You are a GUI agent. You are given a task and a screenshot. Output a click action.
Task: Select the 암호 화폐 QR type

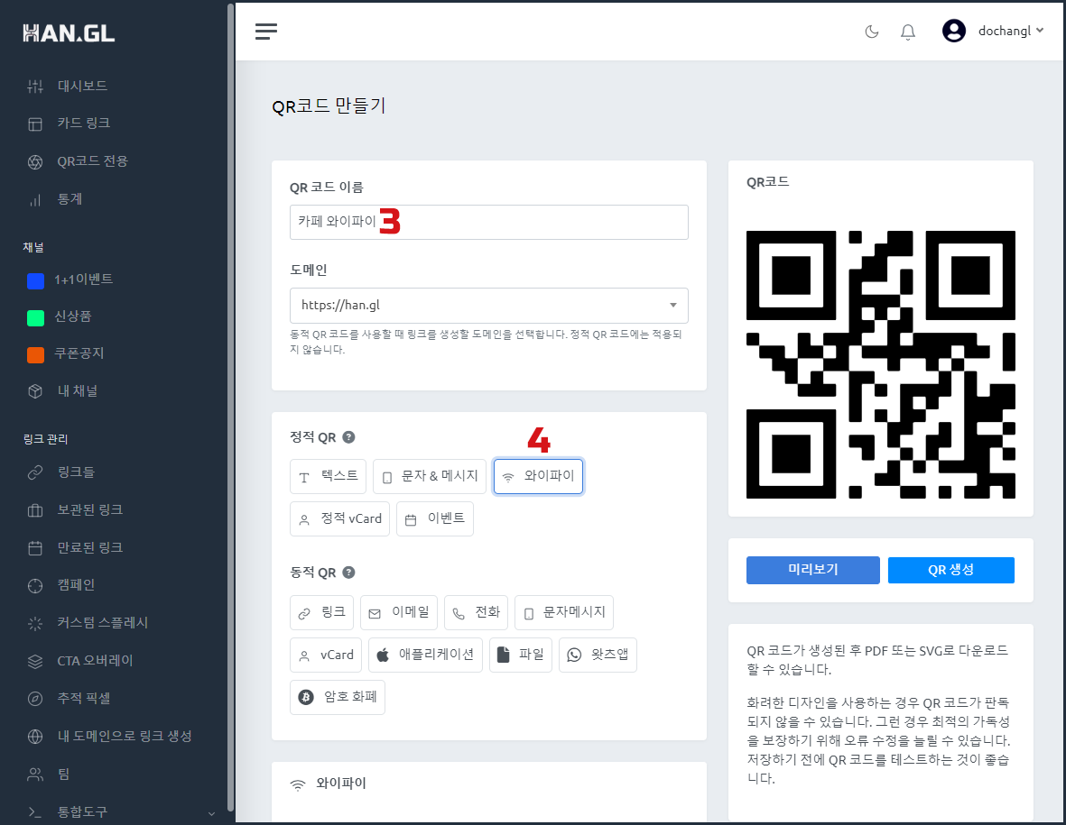pos(338,697)
